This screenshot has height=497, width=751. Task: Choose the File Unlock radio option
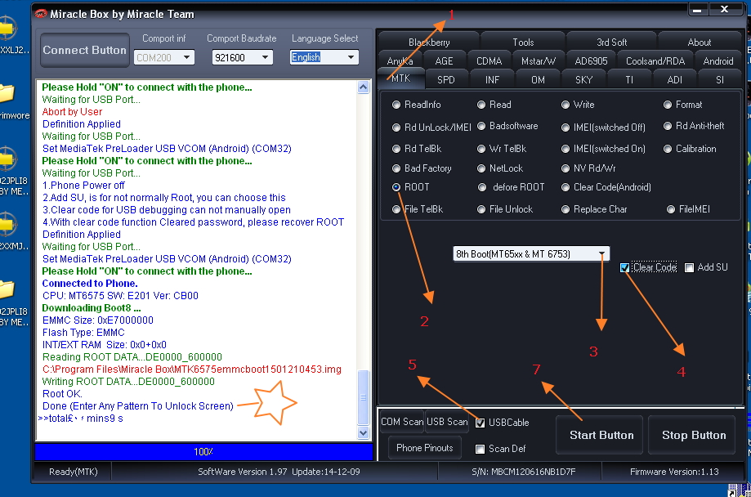481,209
